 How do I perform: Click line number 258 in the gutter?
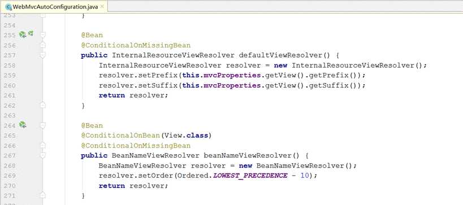(10, 65)
